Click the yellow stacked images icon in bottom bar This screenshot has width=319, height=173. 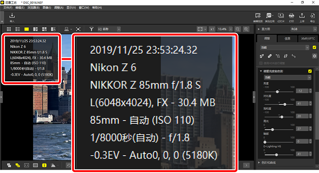pos(18,165)
